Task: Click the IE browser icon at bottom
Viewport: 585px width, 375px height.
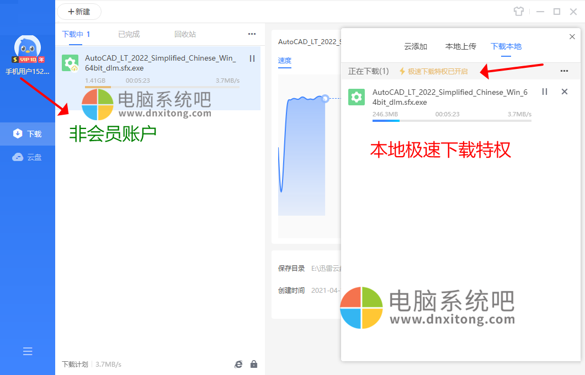Action: click(238, 364)
